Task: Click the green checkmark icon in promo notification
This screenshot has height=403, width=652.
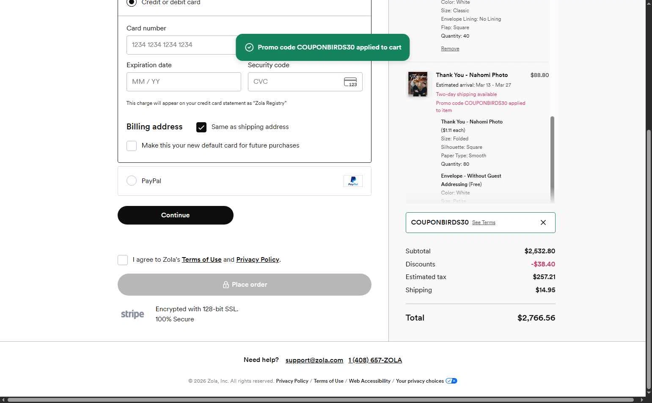Action: coord(249,47)
